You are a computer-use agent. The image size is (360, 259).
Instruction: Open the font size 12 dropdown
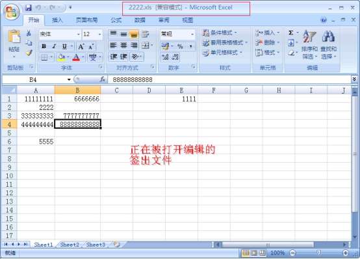click(100, 34)
